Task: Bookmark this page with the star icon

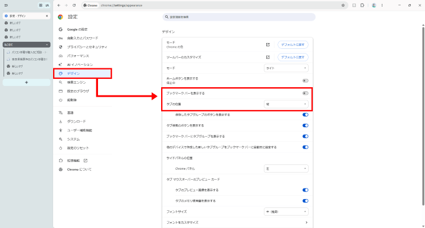Action: click(x=343, y=5)
